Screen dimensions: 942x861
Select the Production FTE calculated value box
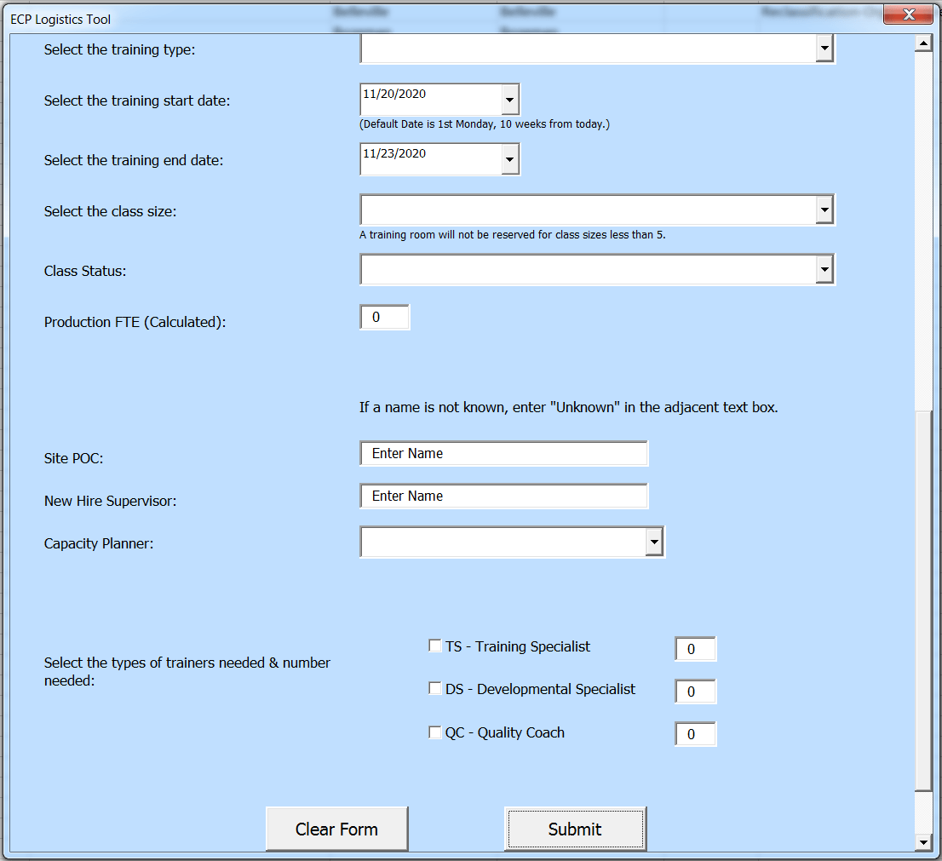click(384, 316)
